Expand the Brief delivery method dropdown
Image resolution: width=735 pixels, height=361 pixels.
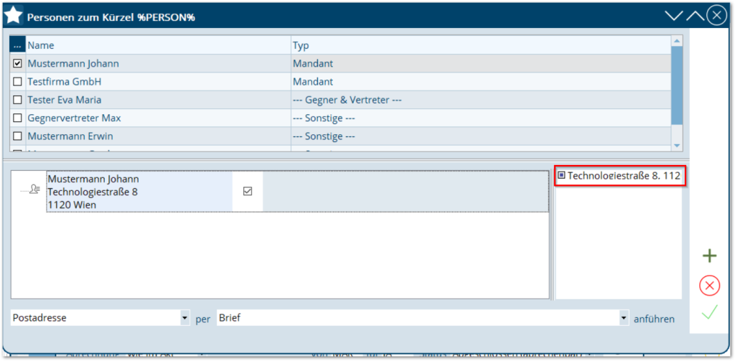(624, 318)
